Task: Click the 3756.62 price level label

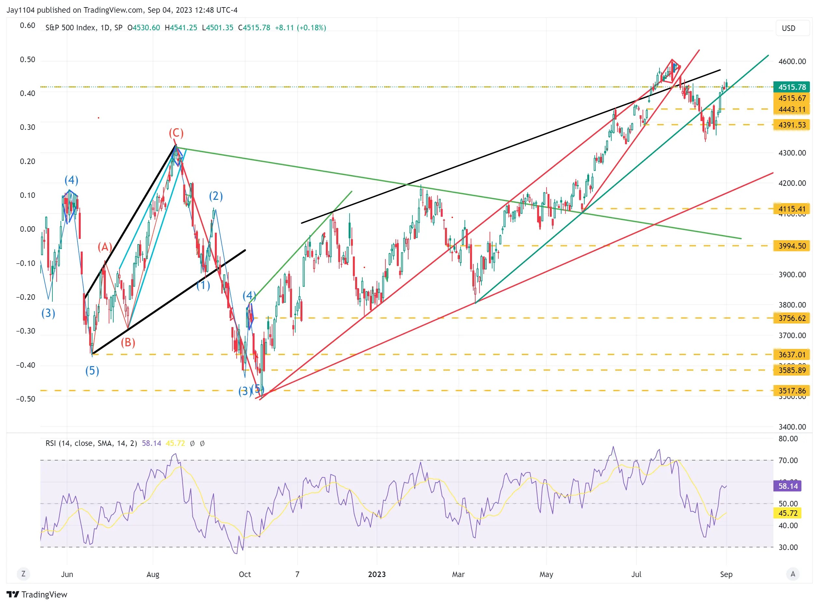Action: tap(791, 318)
